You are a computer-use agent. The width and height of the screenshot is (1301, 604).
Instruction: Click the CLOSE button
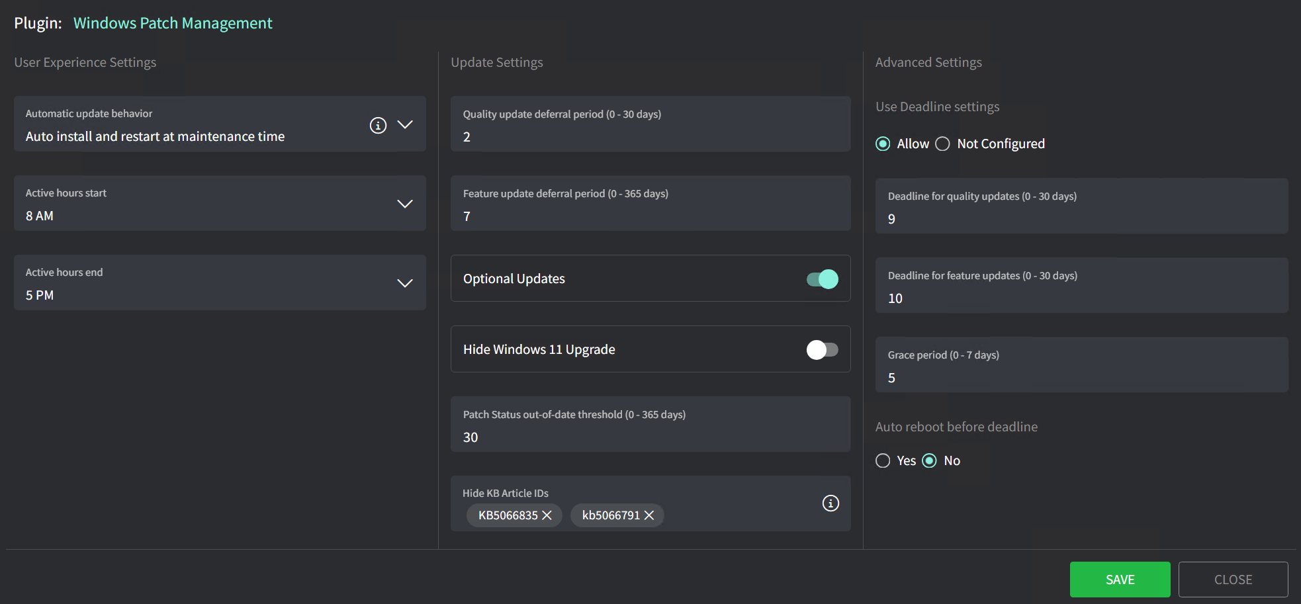tap(1233, 580)
